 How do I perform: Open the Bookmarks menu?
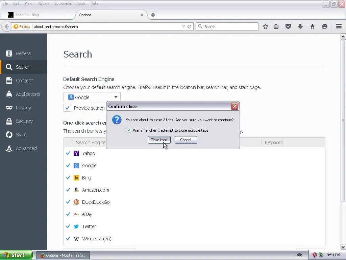click(x=63, y=3)
